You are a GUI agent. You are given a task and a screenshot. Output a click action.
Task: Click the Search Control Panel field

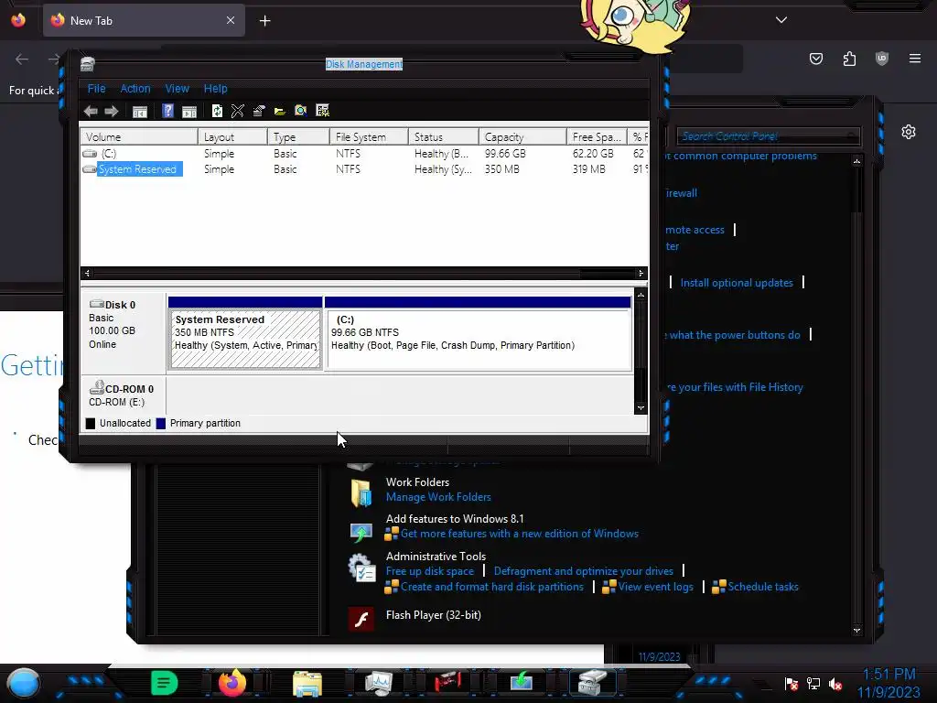(768, 136)
